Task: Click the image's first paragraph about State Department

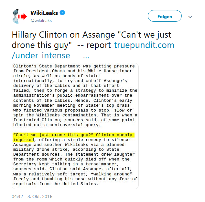Action: (x=75, y=95)
